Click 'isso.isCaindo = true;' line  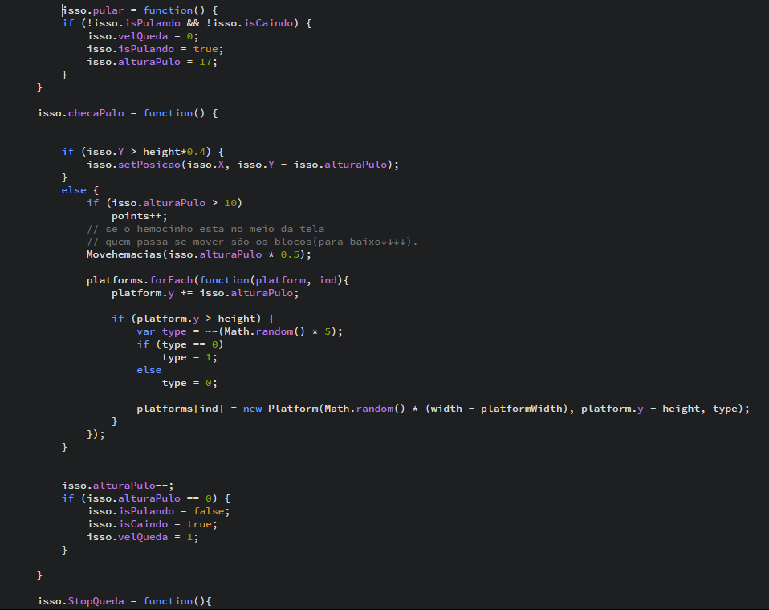coord(152,523)
